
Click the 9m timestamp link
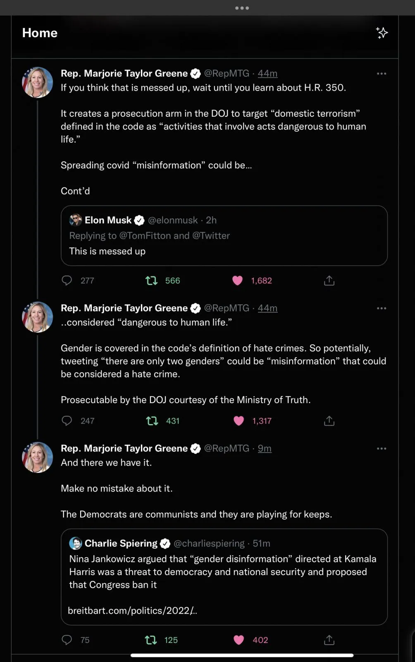pyautogui.click(x=265, y=449)
